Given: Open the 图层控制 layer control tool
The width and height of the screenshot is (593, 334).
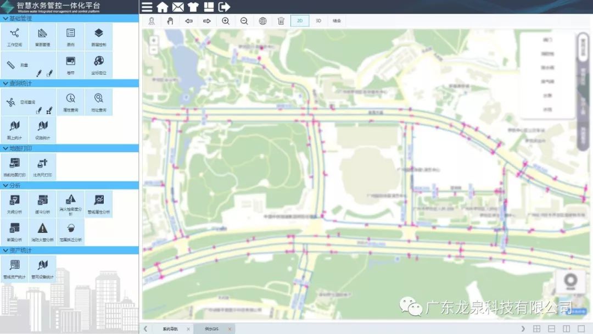Looking at the screenshot, I should (99, 37).
